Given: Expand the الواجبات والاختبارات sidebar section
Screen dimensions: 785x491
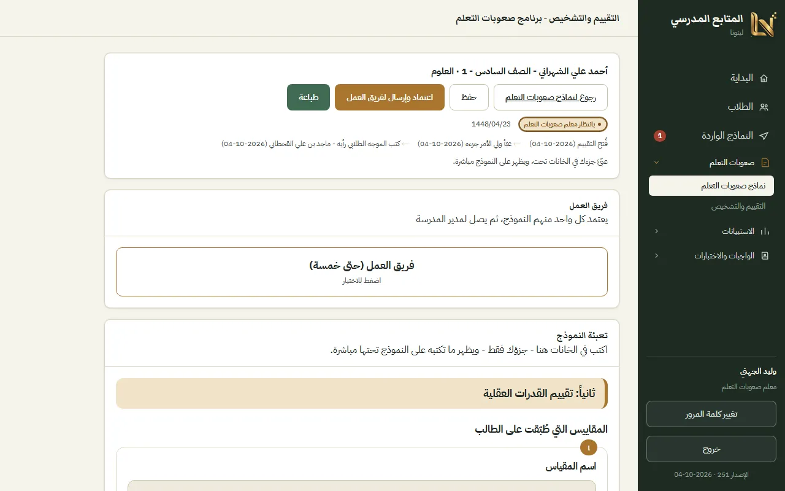Looking at the screenshot, I should click(x=711, y=255).
